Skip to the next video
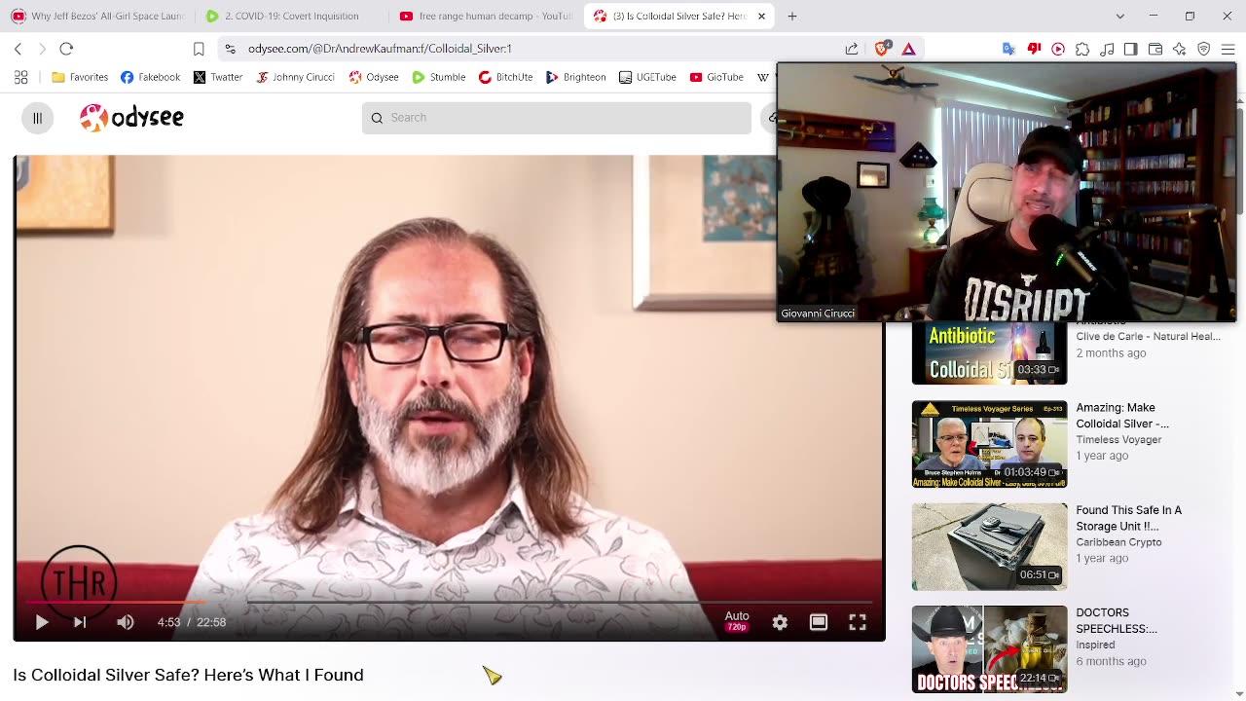The width and height of the screenshot is (1246, 701). 80,622
